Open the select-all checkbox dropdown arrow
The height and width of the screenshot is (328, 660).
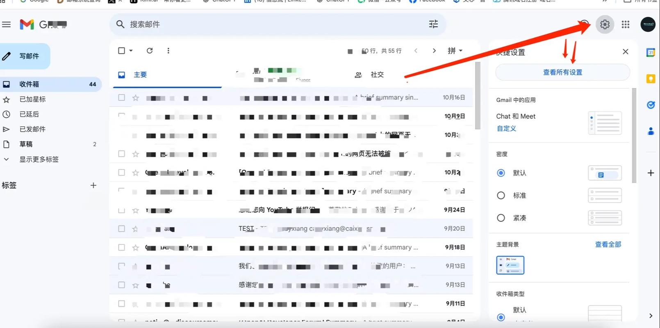131,51
